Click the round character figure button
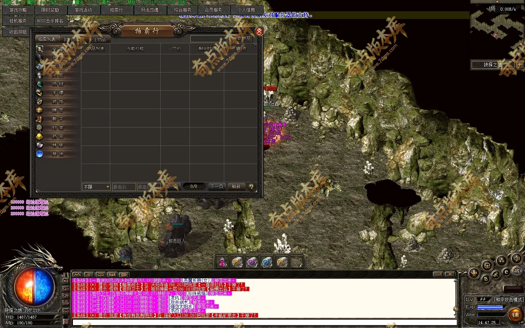The image size is (525, 328). point(474,273)
